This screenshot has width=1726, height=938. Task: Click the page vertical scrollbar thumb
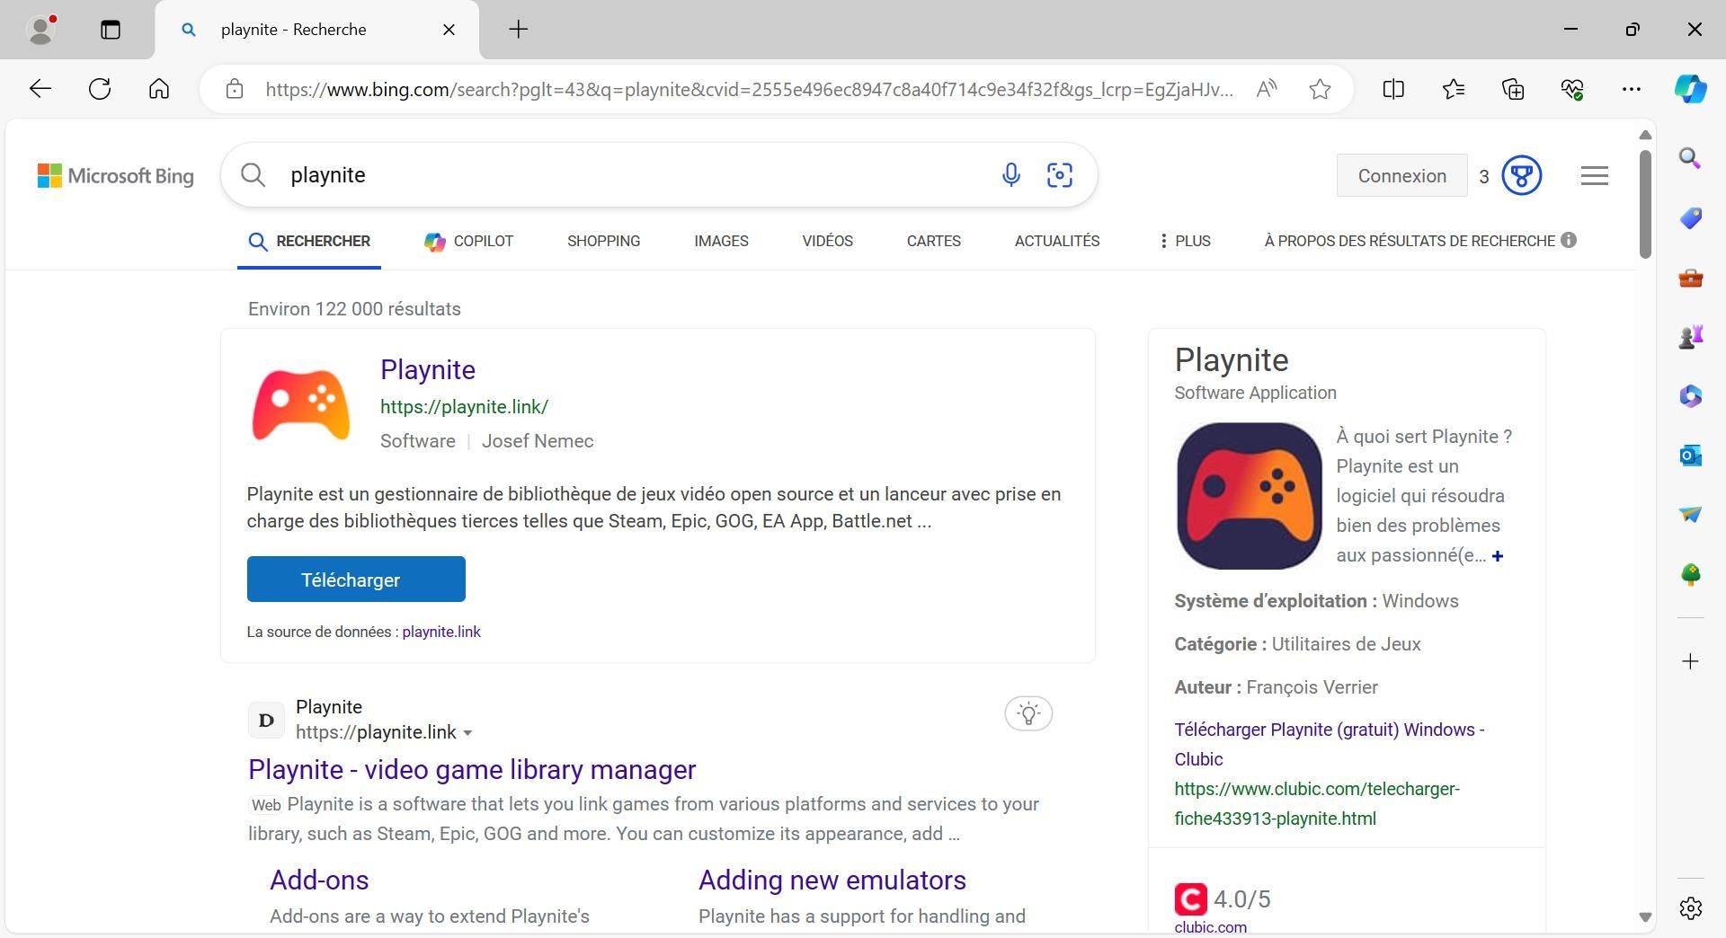(1645, 203)
